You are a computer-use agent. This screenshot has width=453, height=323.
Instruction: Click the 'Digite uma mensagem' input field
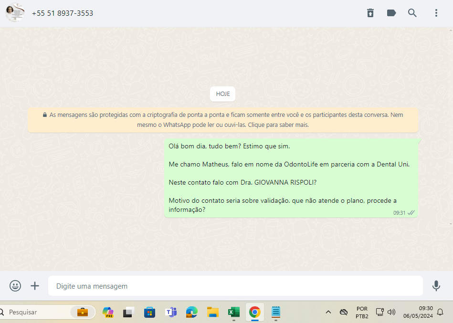pos(235,286)
